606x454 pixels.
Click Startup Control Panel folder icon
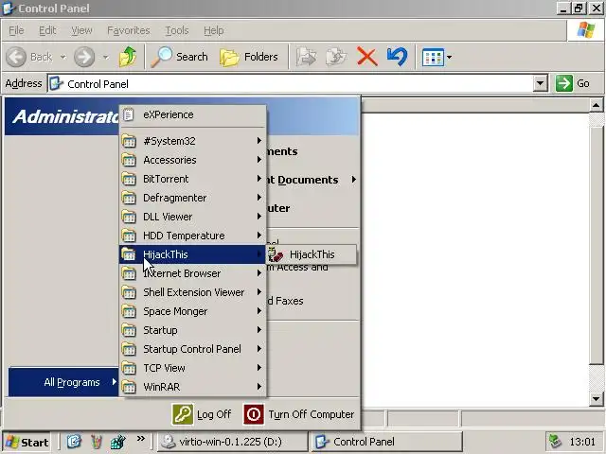click(129, 349)
